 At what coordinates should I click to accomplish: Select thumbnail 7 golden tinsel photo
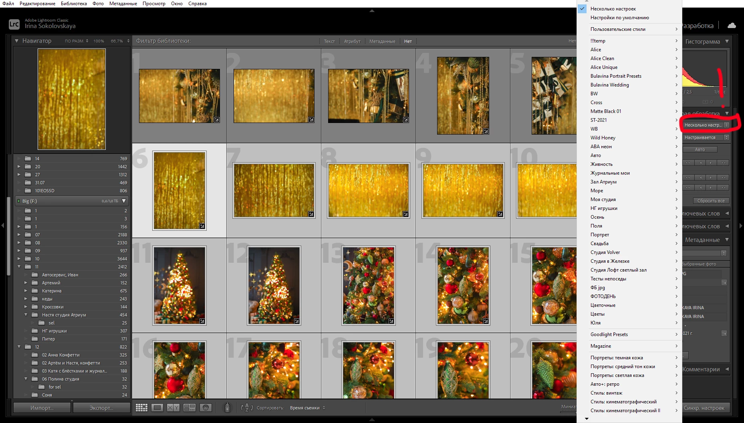click(274, 190)
